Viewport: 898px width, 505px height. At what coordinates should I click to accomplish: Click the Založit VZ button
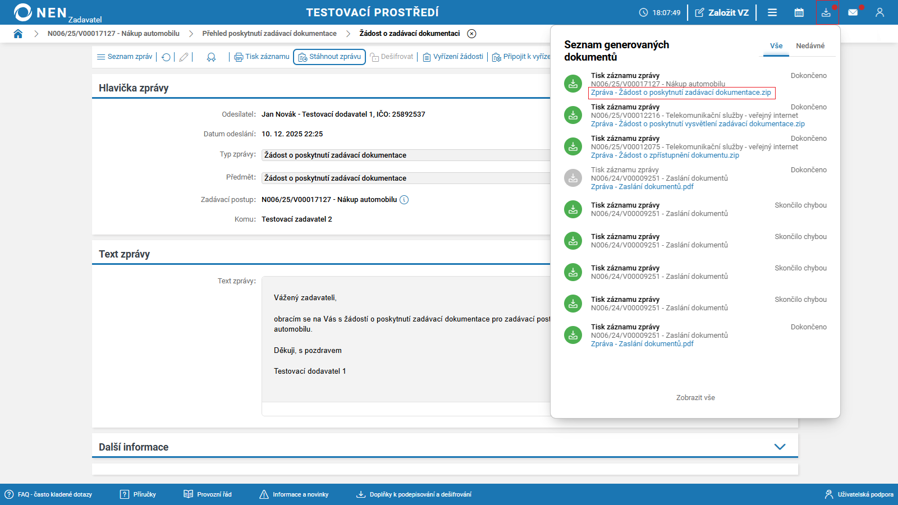[x=722, y=12]
